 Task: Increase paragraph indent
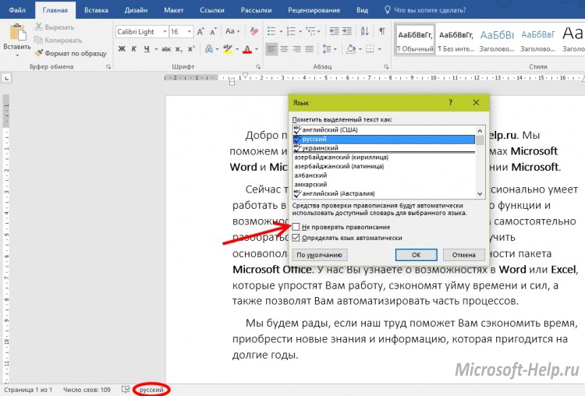coord(347,31)
